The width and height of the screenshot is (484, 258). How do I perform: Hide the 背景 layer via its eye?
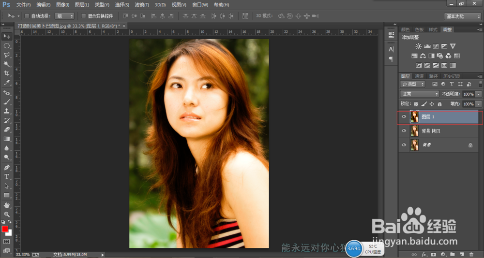404,144
